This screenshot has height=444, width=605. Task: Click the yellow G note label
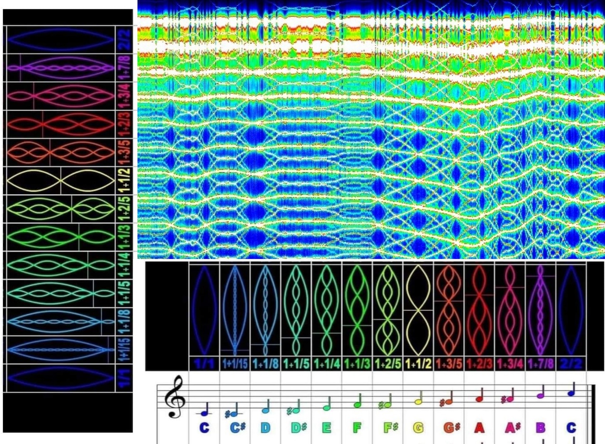tap(418, 428)
